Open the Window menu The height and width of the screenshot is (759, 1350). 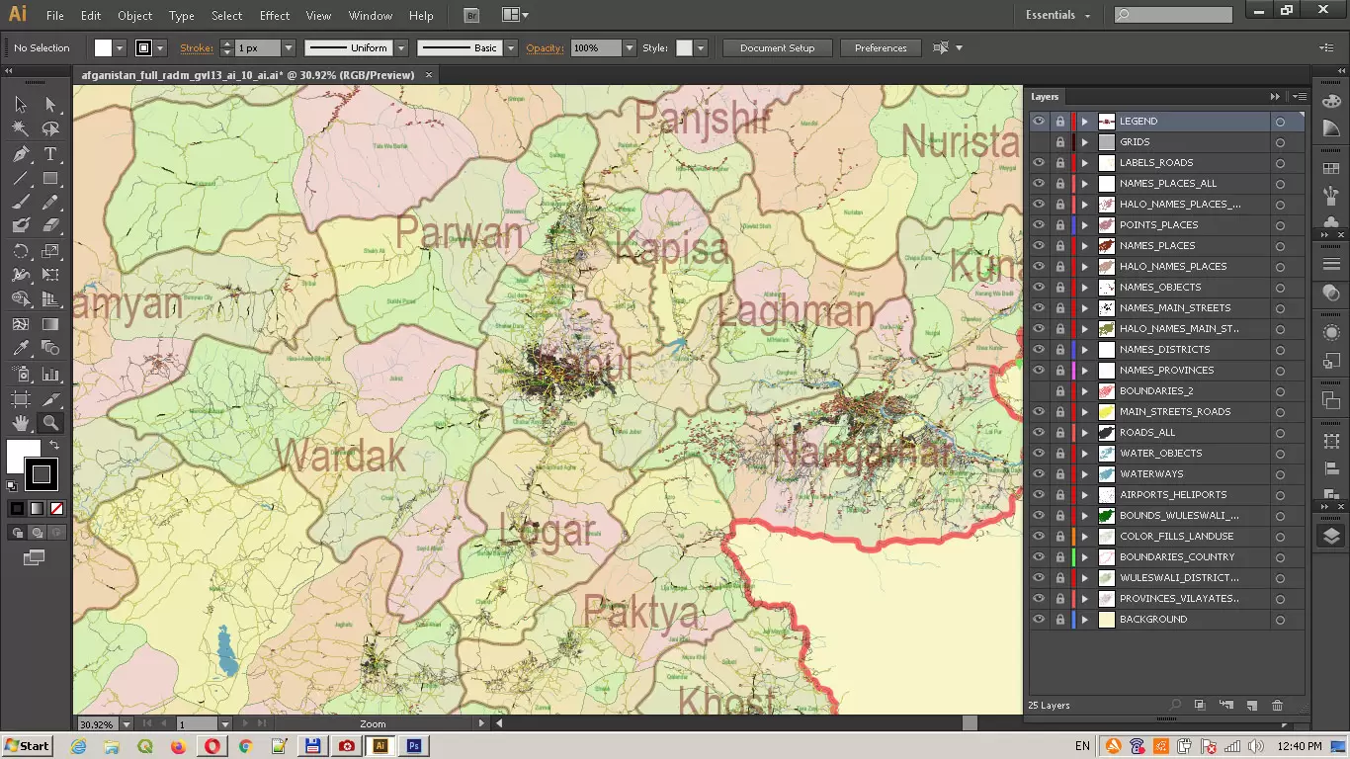point(371,16)
